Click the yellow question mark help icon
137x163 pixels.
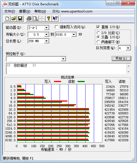click(x=48, y=19)
